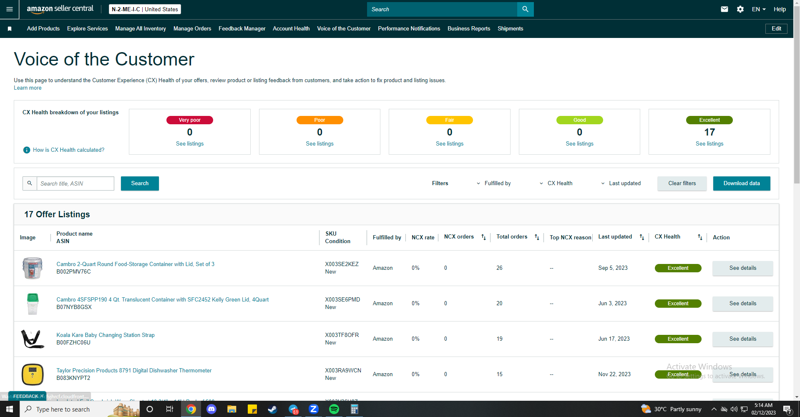Open Feedback Manager
This screenshot has width=800, height=417.
pos(242,29)
